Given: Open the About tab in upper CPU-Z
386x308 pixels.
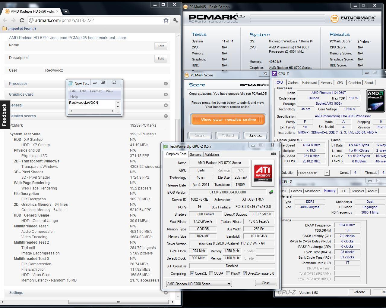Looking at the screenshot, I should coord(369,83).
